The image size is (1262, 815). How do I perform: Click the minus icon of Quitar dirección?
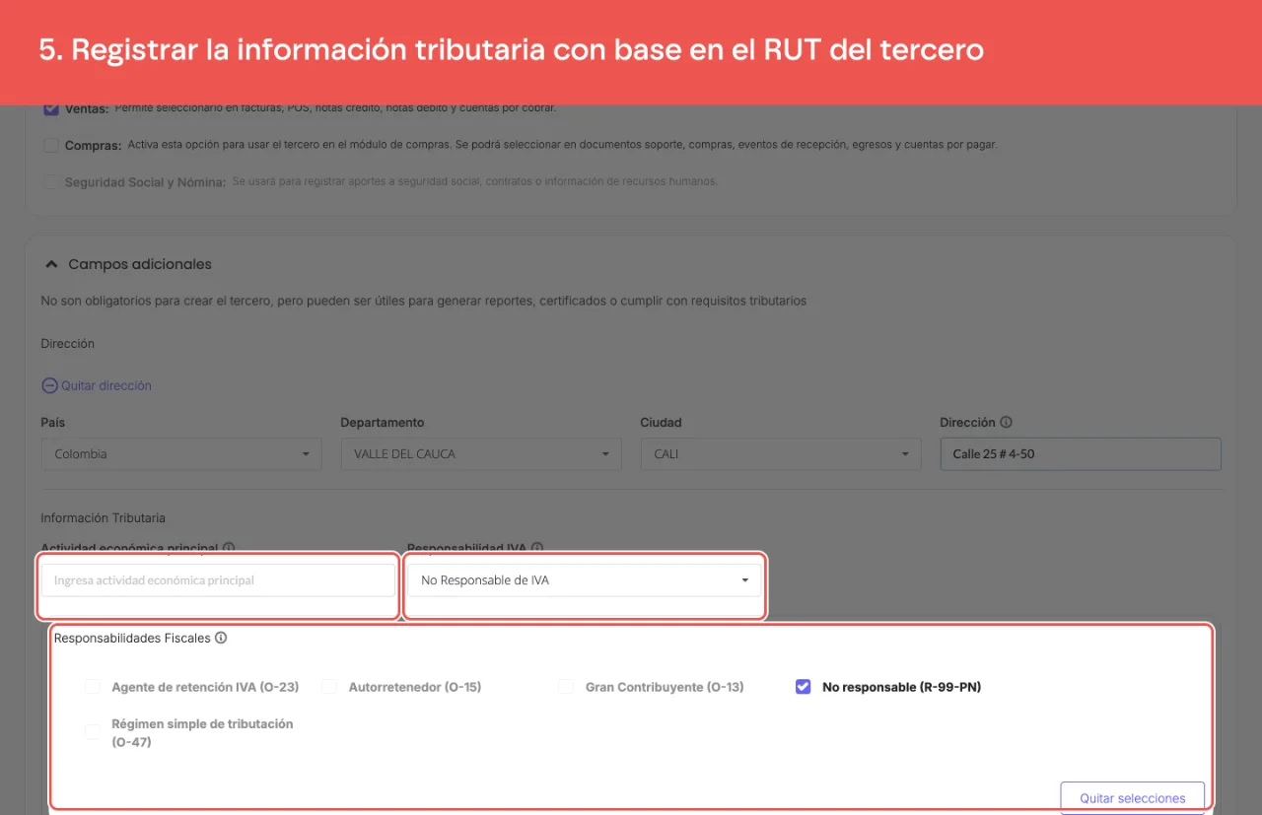coord(49,385)
